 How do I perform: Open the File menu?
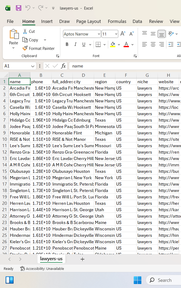click(x=10, y=22)
